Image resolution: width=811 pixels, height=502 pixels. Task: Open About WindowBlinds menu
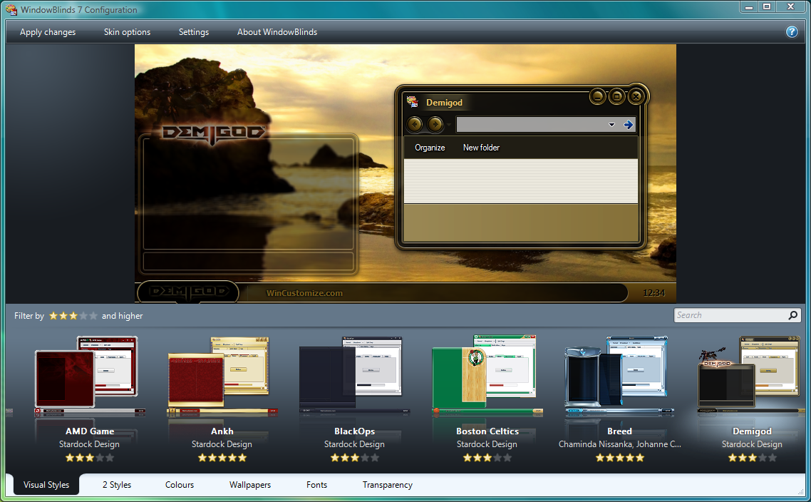coord(277,32)
